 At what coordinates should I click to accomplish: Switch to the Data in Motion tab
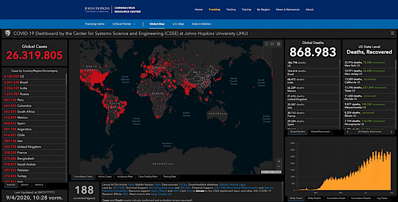tap(201, 24)
